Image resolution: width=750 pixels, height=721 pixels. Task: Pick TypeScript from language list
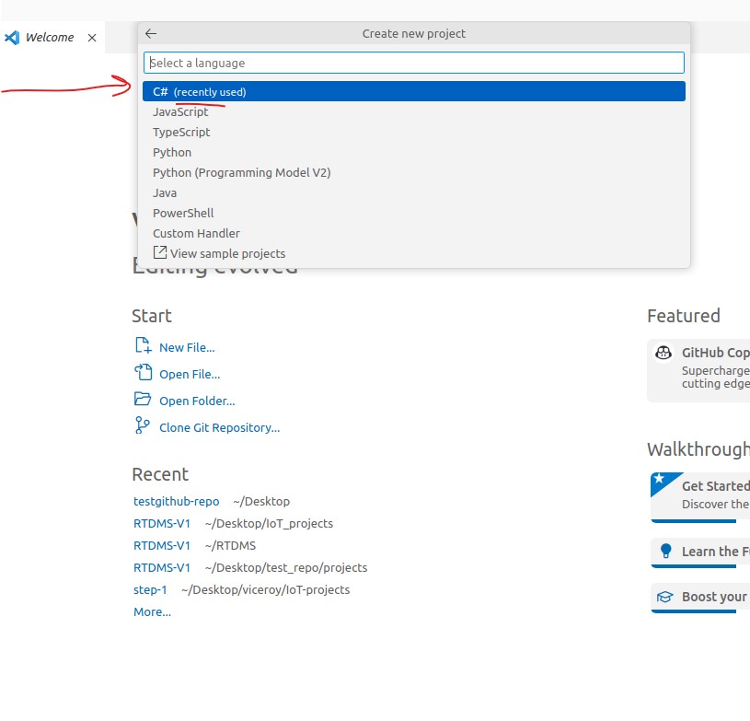tap(414, 132)
